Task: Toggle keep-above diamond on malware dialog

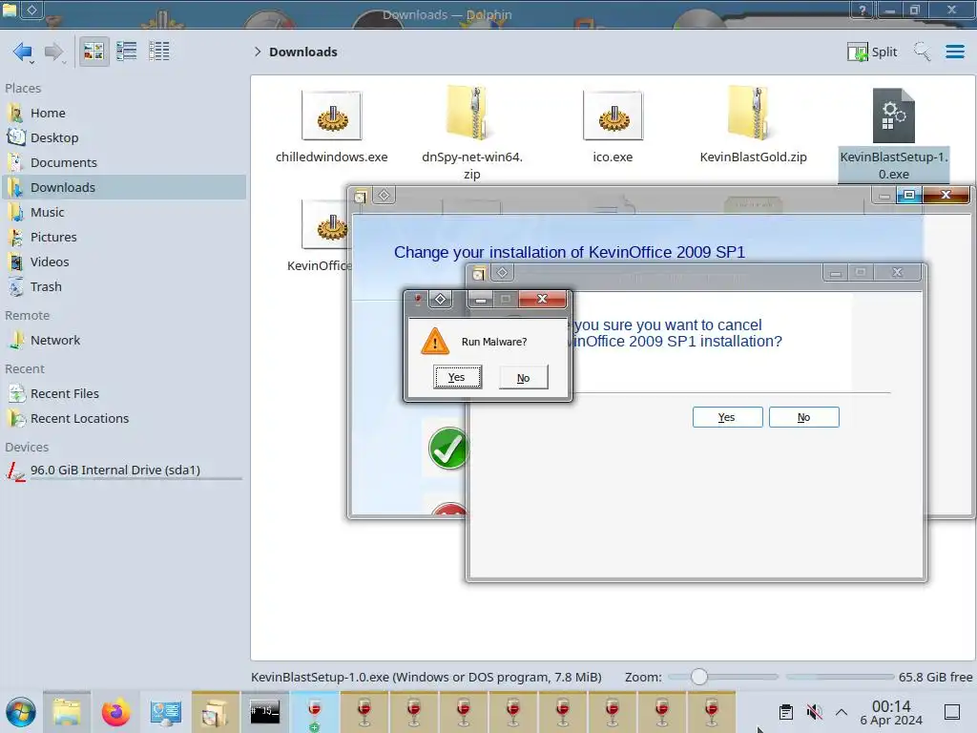Action: tap(441, 299)
